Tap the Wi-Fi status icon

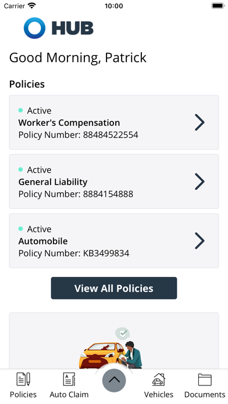32,5
